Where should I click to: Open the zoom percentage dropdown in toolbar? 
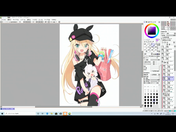pos(24,22)
